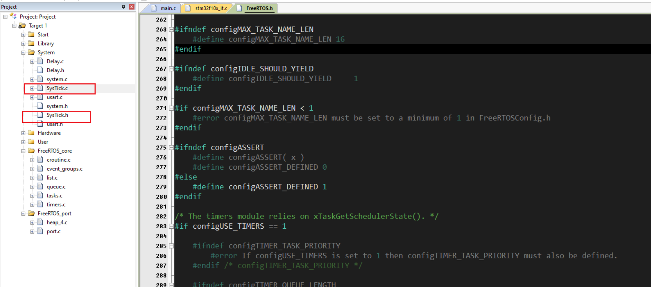Click the Hardware folder icon
The height and width of the screenshot is (287, 651).
pyautogui.click(x=31, y=133)
